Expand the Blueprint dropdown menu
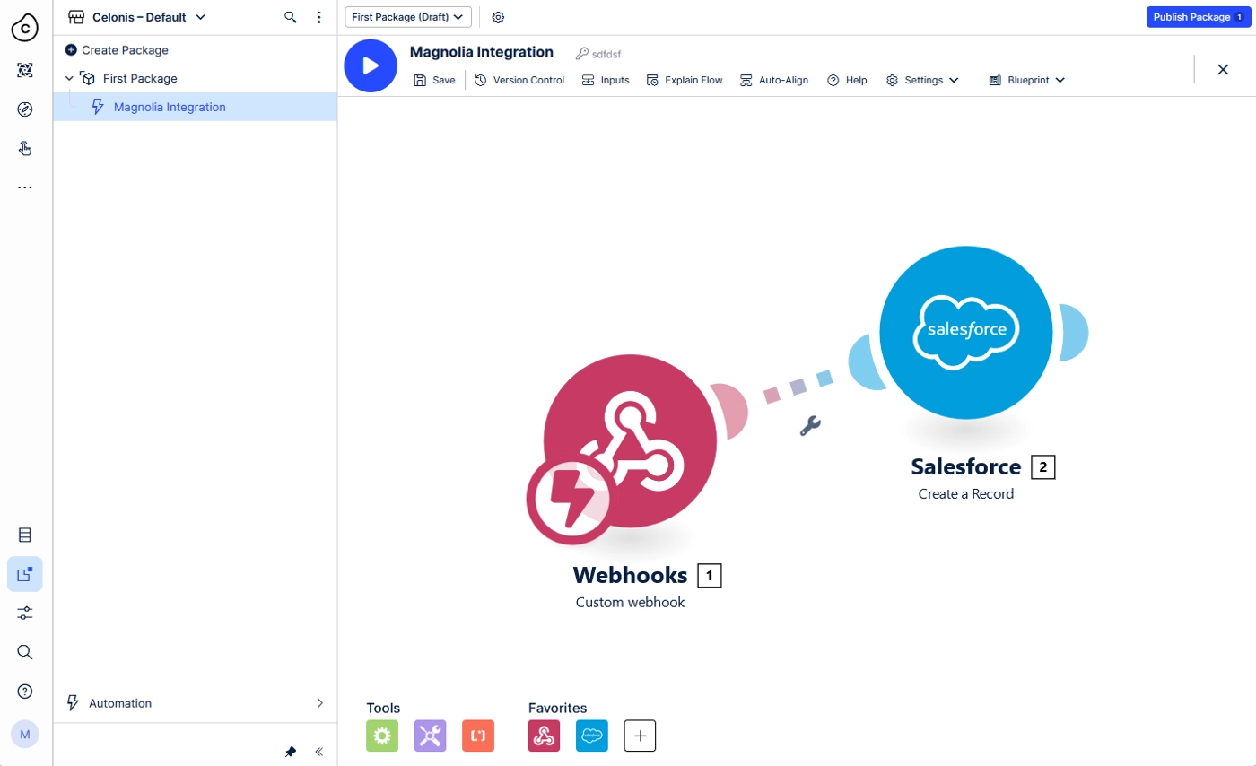The image size is (1256, 766). pyautogui.click(x=1026, y=80)
